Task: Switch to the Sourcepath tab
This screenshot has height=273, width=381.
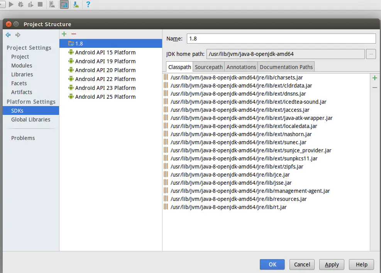Action: (x=209, y=67)
